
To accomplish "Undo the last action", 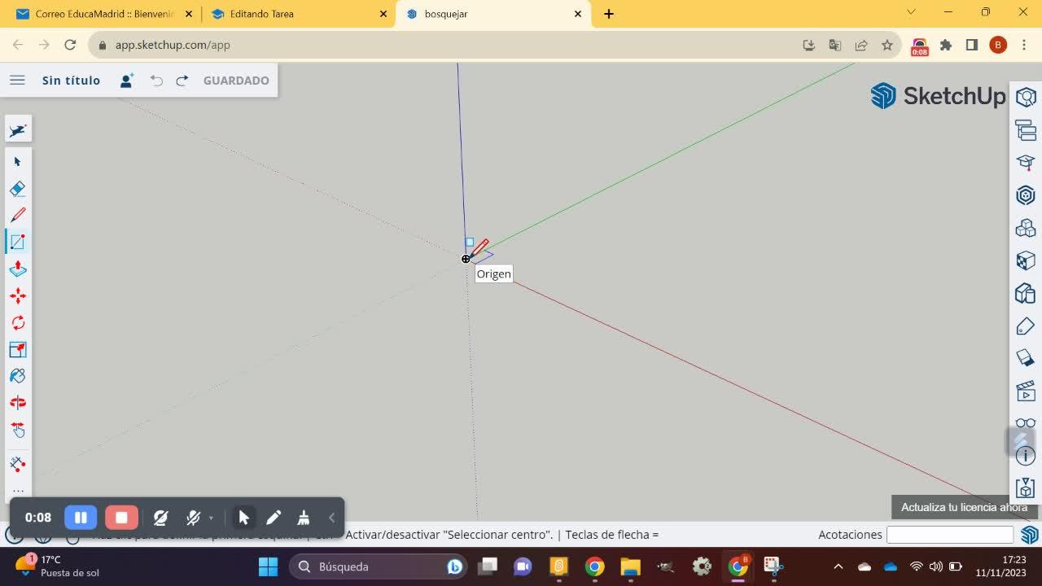I will click(x=156, y=80).
